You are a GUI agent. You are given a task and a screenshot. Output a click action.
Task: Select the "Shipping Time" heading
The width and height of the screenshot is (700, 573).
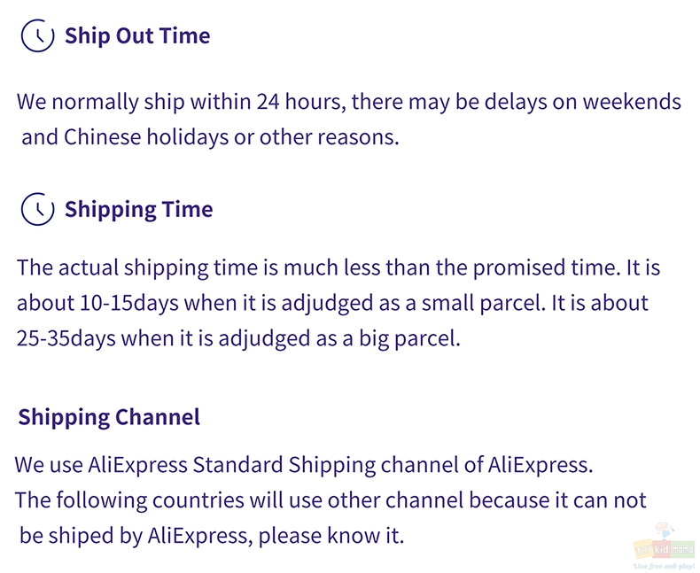point(139,209)
